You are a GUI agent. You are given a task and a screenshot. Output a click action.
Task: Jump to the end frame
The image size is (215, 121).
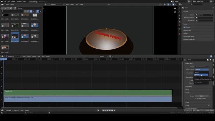point(115,110)
